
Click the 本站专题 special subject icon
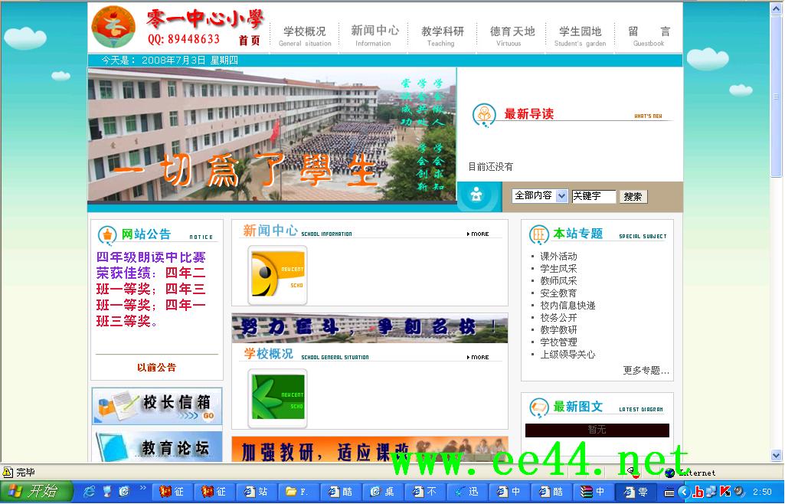click(538, 234)
